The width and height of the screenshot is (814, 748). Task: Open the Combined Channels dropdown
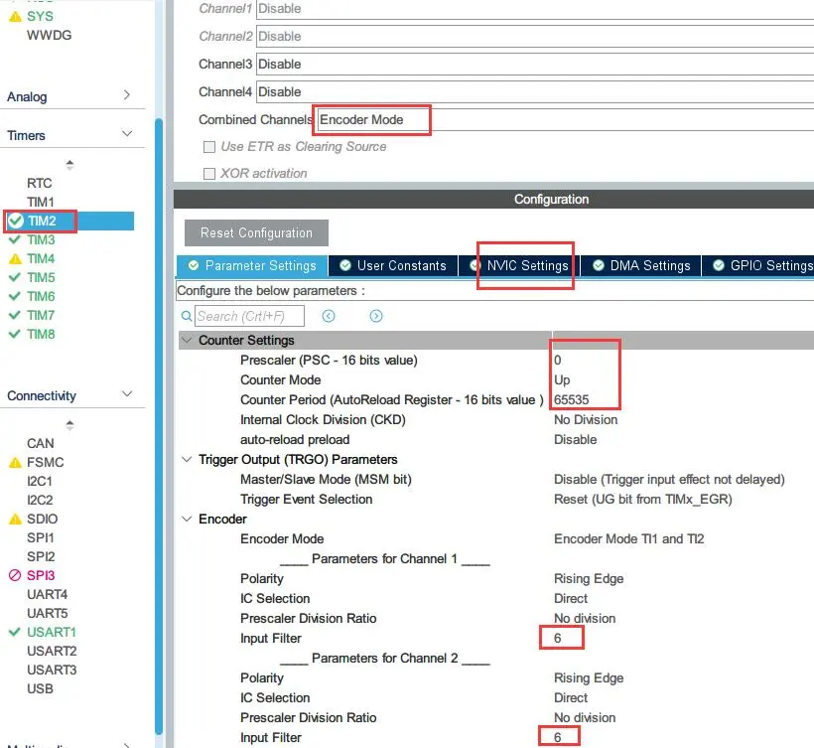click(x=373, y=120)
